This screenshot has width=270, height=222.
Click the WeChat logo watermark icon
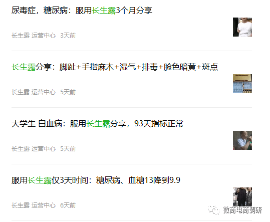(x=214, y=210)
